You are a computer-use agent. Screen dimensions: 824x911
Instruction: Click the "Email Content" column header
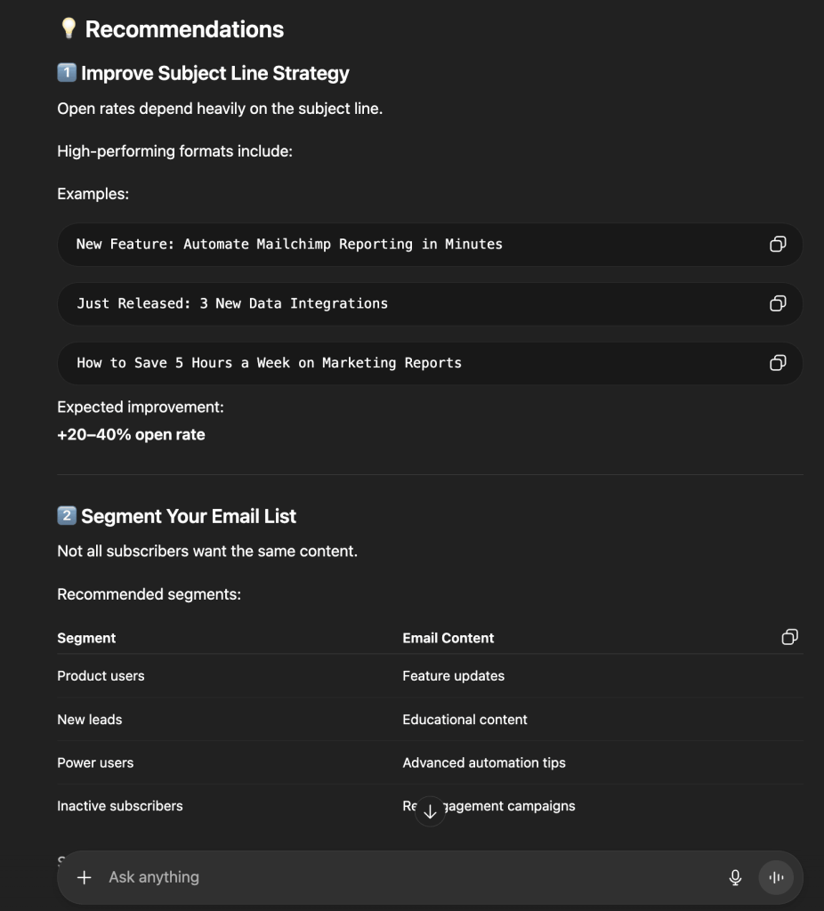[448, 638]
